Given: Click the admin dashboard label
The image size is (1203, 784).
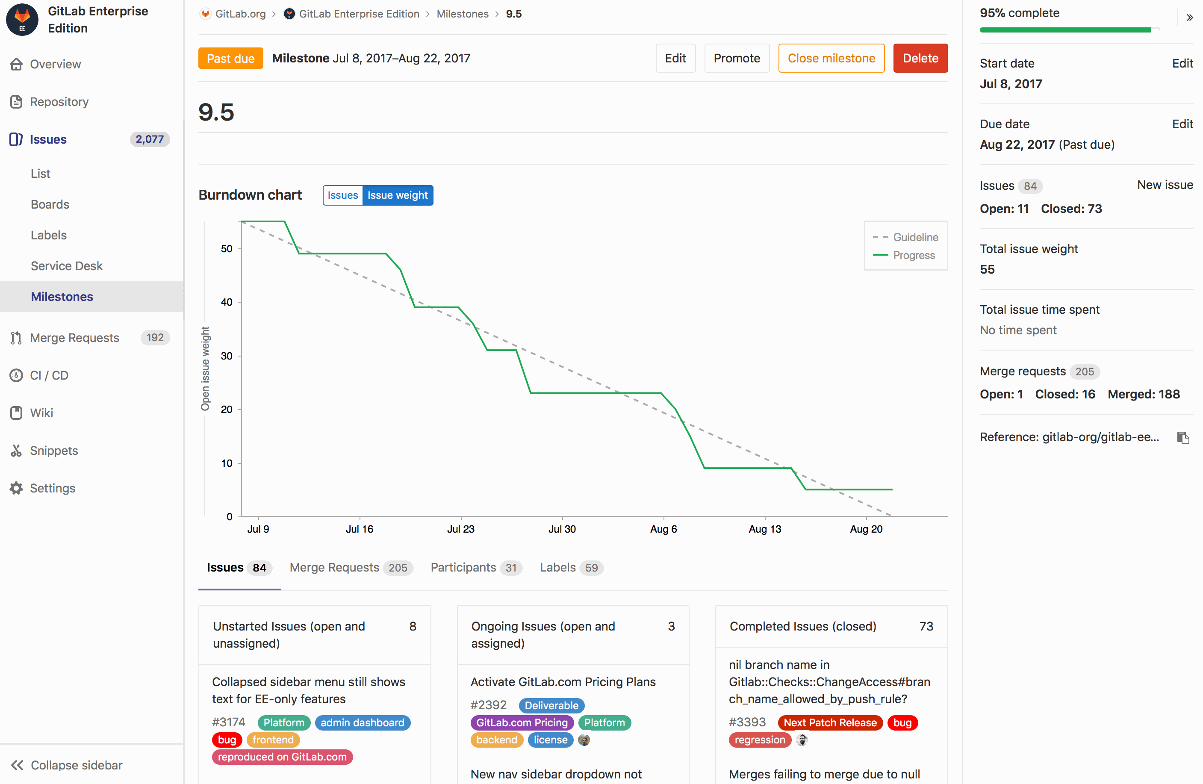Looking at the screenshot, I should [x=363, y=722].
